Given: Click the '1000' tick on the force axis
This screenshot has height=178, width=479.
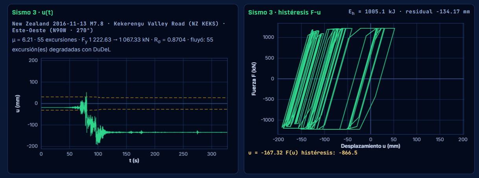Looking at the screenshot, I should [269, 37].
